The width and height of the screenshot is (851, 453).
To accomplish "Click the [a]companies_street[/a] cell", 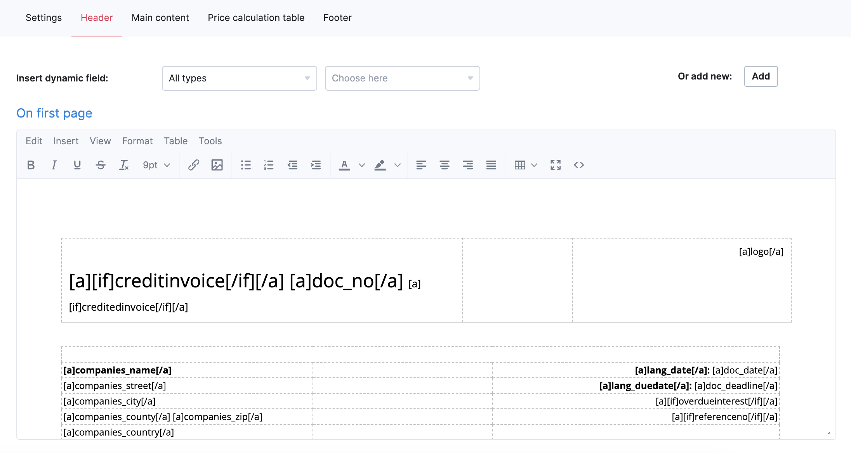I will 187,386.
